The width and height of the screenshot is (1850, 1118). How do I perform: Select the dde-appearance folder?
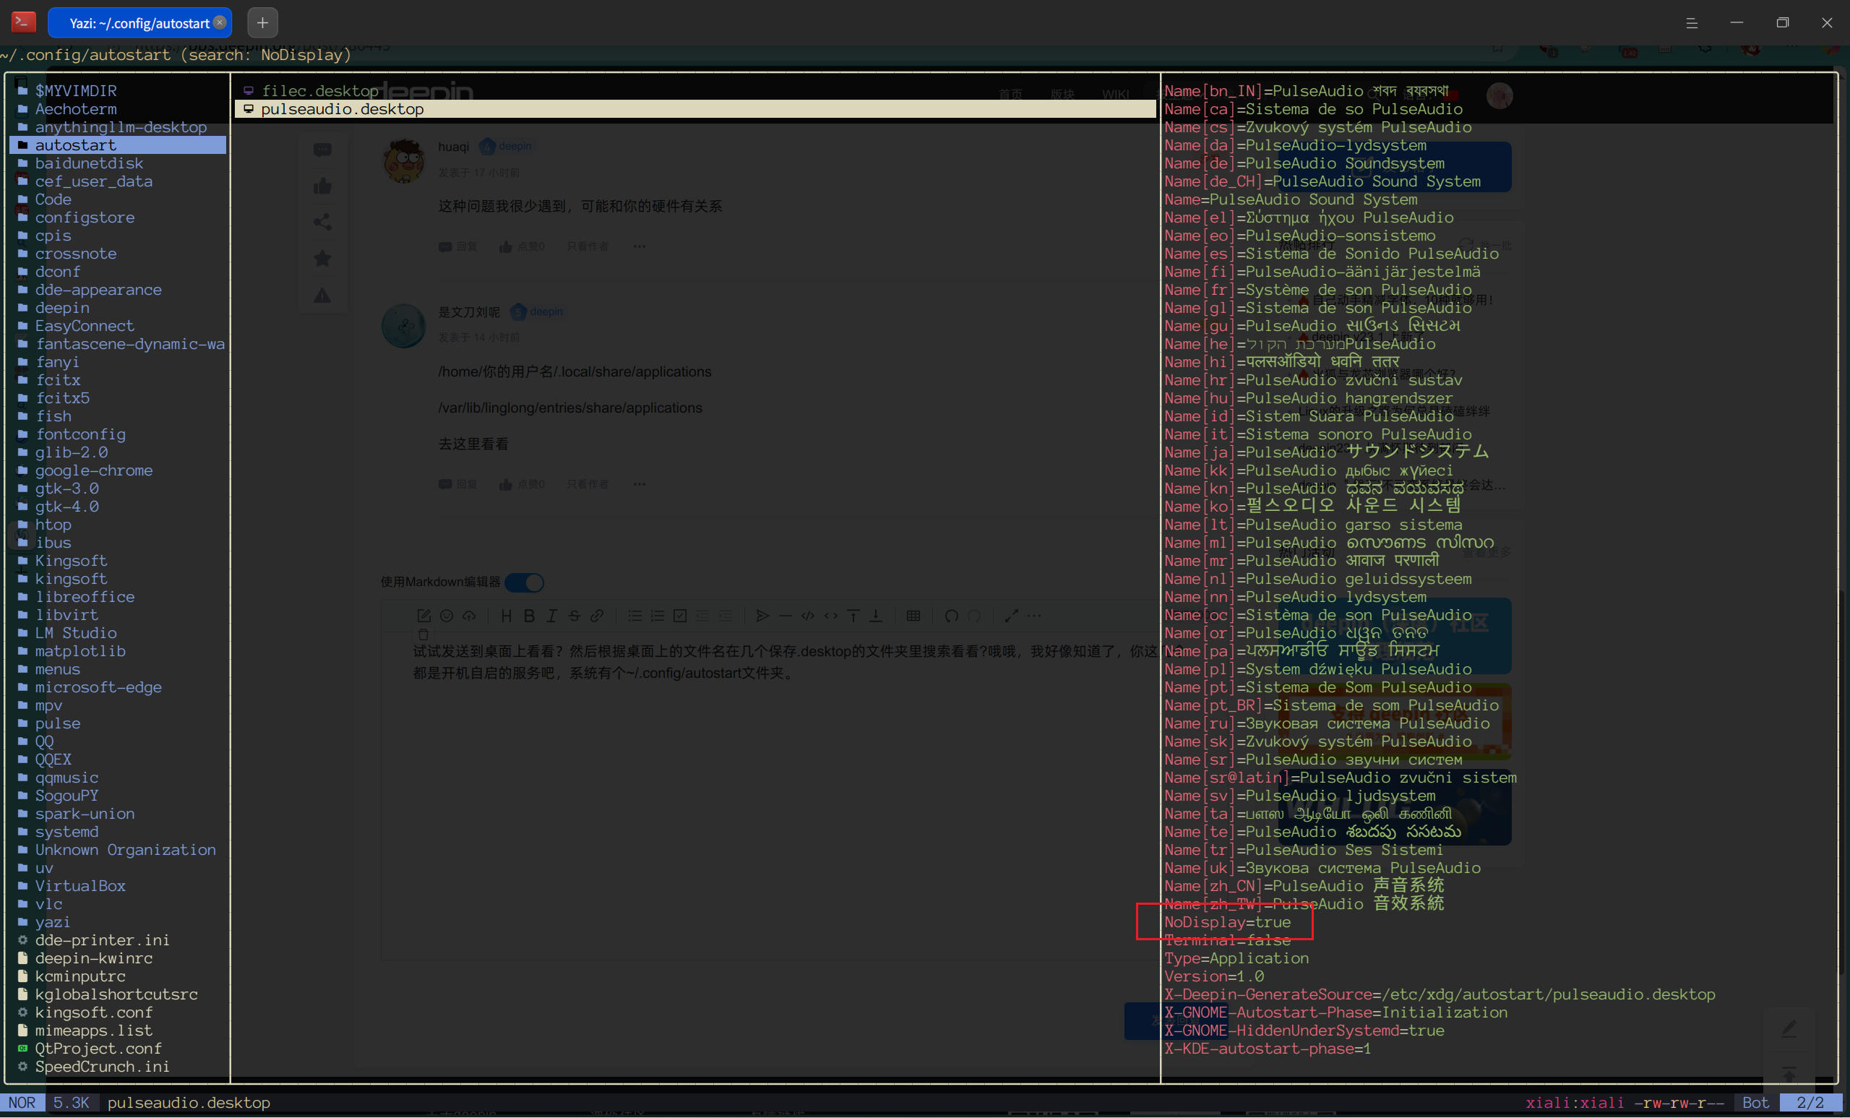click(118, 289)
